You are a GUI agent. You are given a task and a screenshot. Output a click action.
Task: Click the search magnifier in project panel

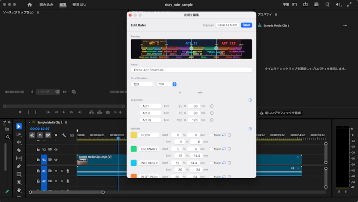pyautogui.click(x=8, y=137)
